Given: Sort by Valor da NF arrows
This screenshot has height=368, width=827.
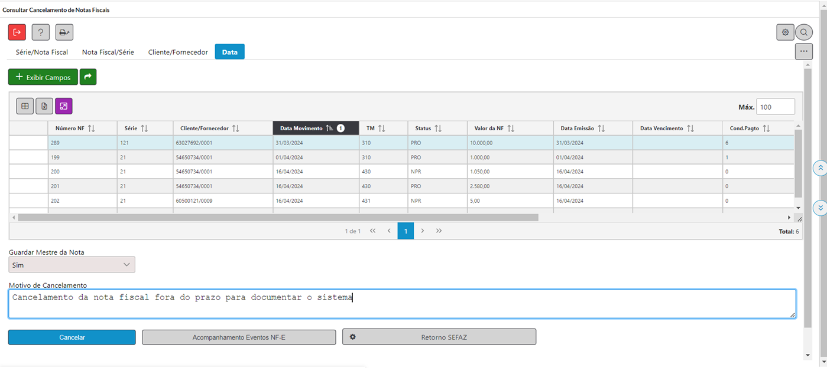Looking at the screenshot, I should (x=511, y=128).
